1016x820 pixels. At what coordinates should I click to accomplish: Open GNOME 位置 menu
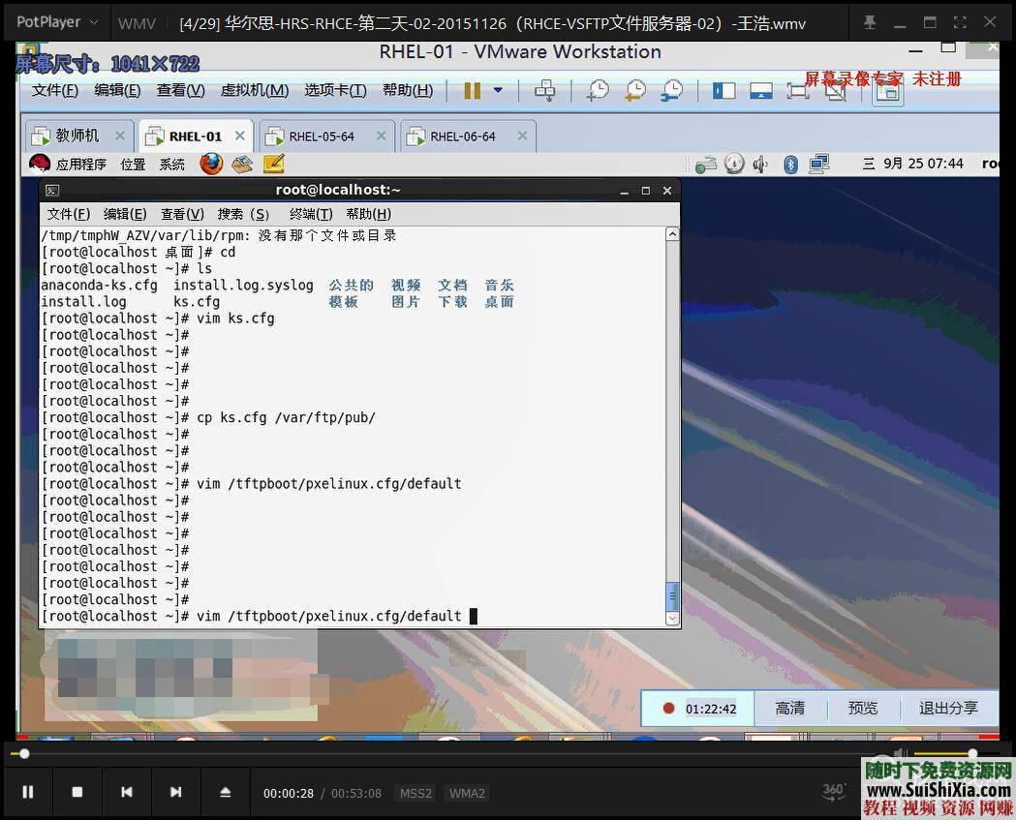tap(133, 165)
